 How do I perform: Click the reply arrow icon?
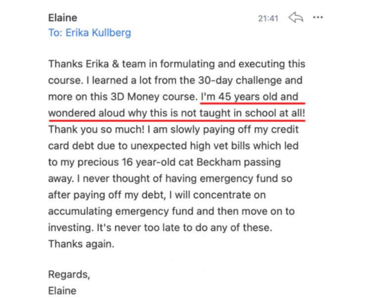[x=295, y=18]
